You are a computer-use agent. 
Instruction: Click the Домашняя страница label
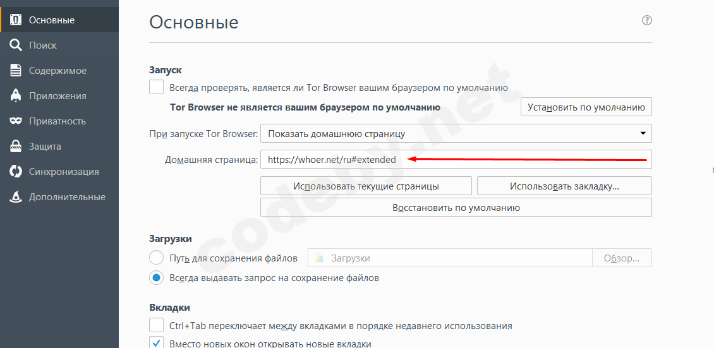(x=212, y=160)
